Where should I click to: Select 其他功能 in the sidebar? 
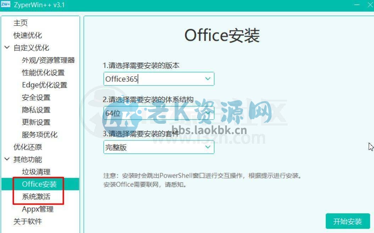point(28,159)
